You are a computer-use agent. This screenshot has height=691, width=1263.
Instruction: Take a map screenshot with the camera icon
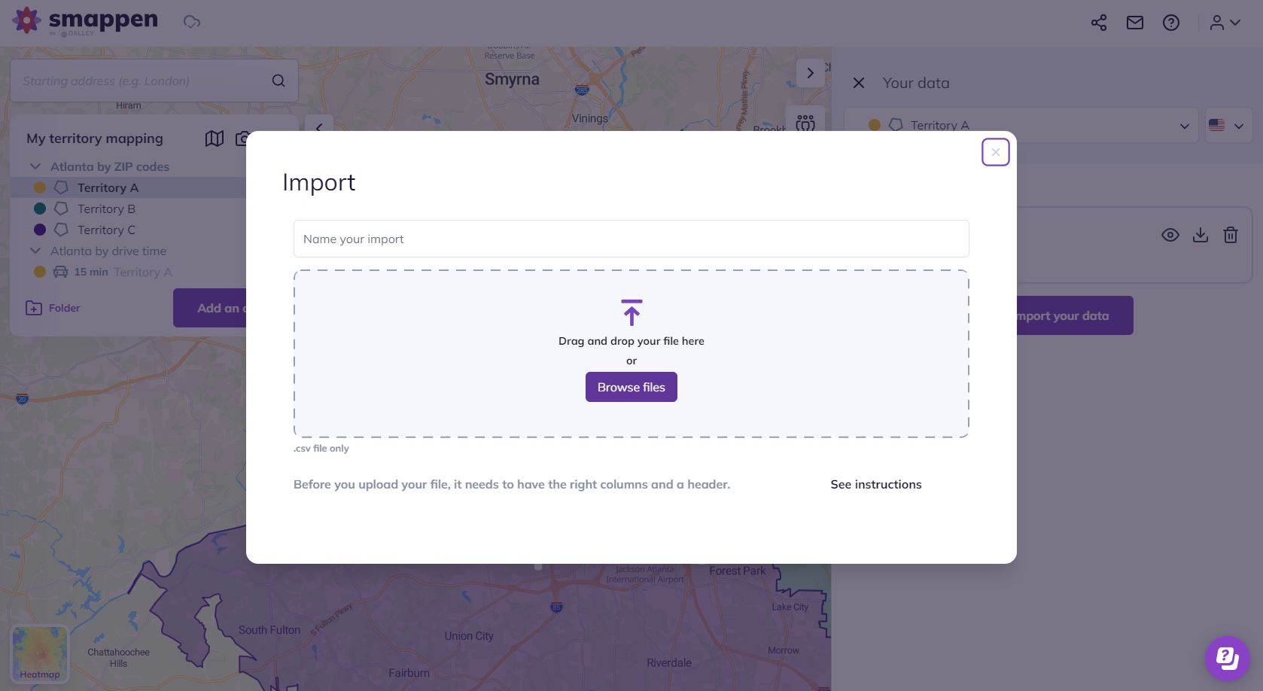click(x=242, y=139)
